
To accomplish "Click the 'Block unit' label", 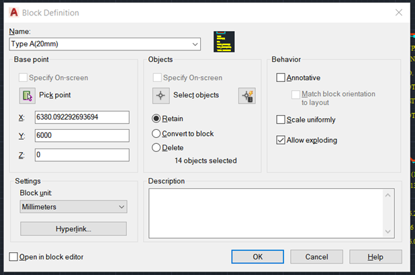I will [x=36, y=193].
